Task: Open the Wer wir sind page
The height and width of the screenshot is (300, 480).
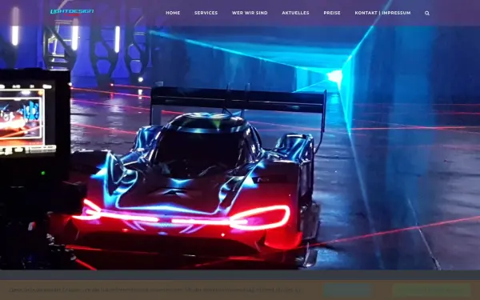Action: pyautogui.click(x=250, y=13)
